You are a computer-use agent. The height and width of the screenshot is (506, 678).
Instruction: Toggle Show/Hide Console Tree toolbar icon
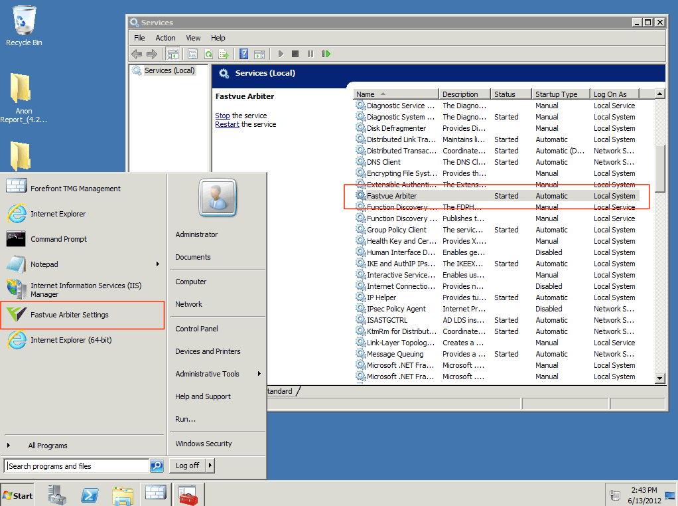point(173,54)
